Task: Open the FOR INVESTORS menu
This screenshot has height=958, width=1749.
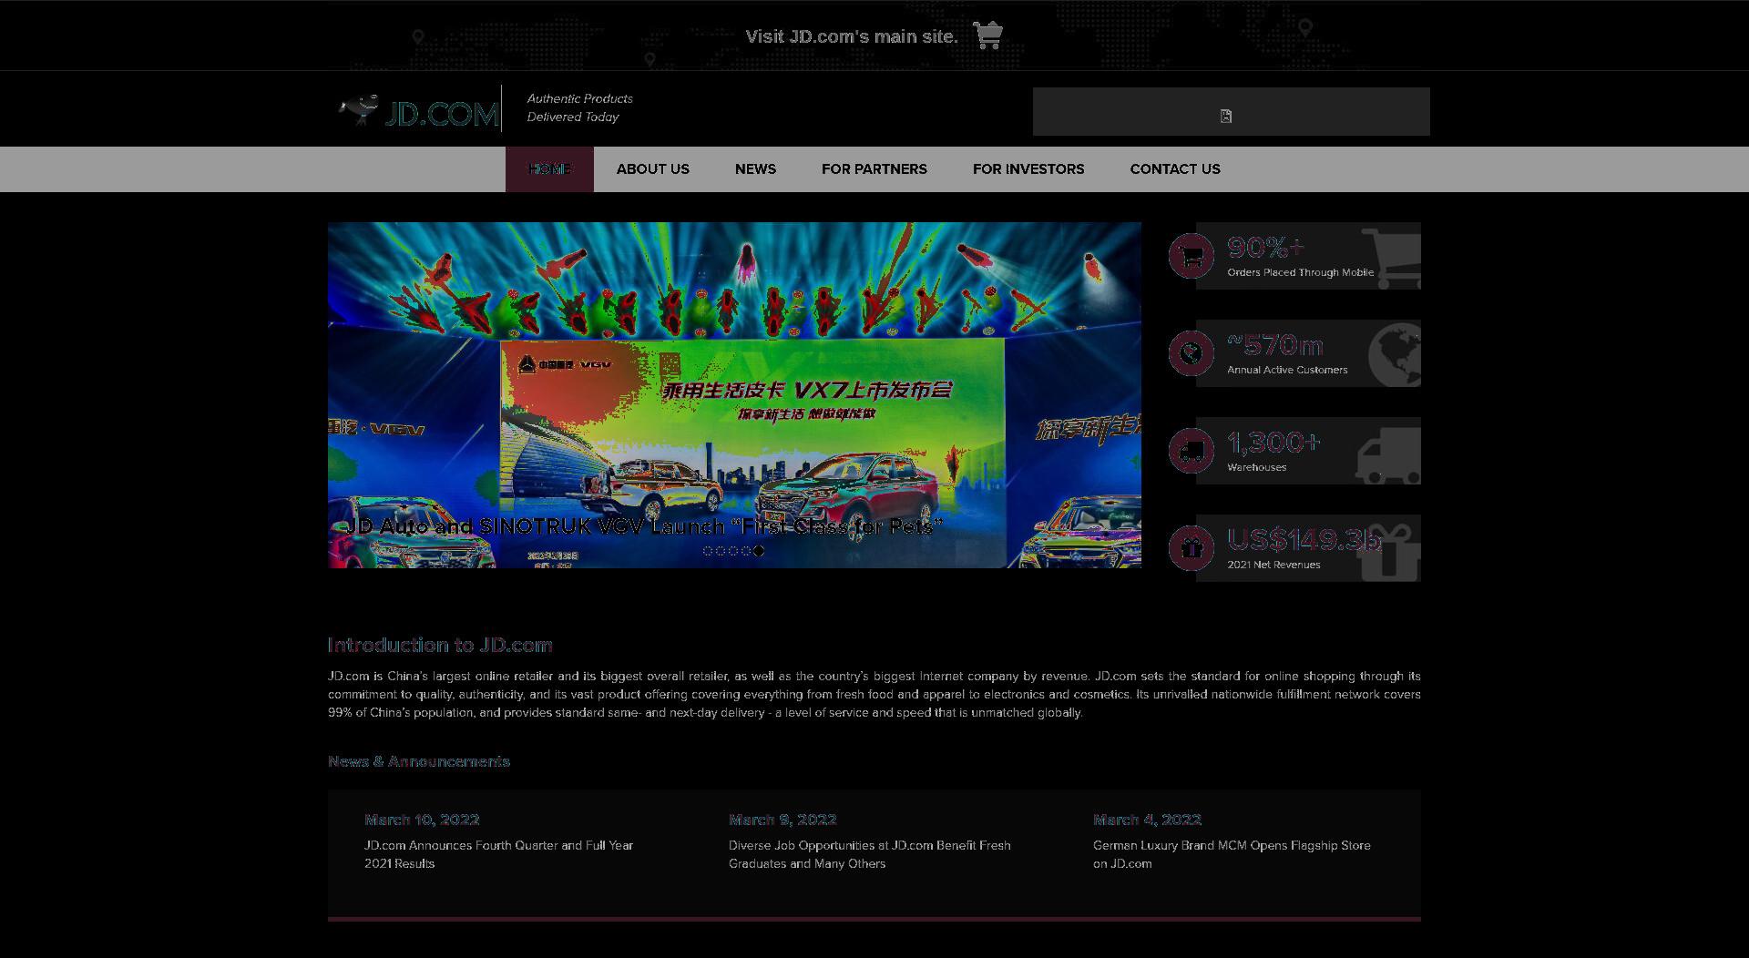Action: (1028, 169)
